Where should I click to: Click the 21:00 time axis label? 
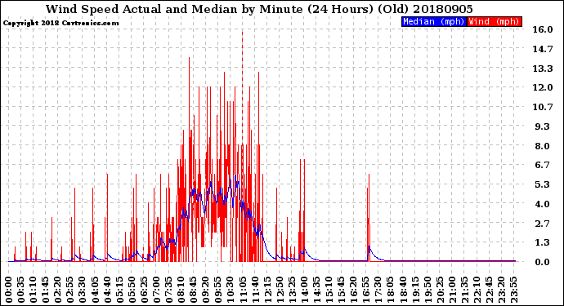(x=452, y=290)
